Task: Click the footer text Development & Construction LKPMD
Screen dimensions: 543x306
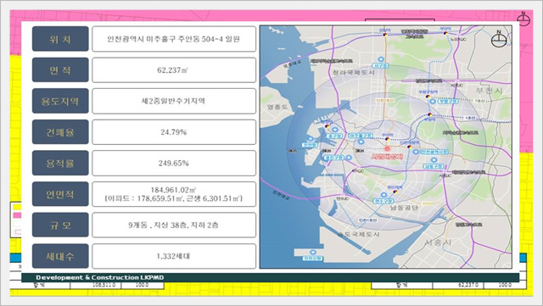Action: point(100,278)
